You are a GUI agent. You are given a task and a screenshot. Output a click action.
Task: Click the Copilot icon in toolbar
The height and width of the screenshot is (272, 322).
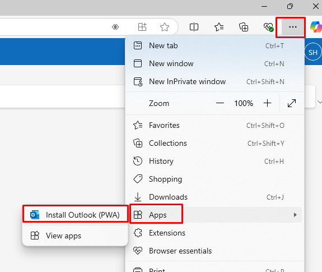pyautogui.click(x=316, y=27)
